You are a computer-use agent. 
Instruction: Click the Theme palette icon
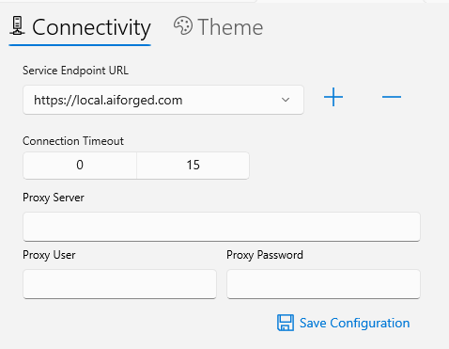(183, 25)
